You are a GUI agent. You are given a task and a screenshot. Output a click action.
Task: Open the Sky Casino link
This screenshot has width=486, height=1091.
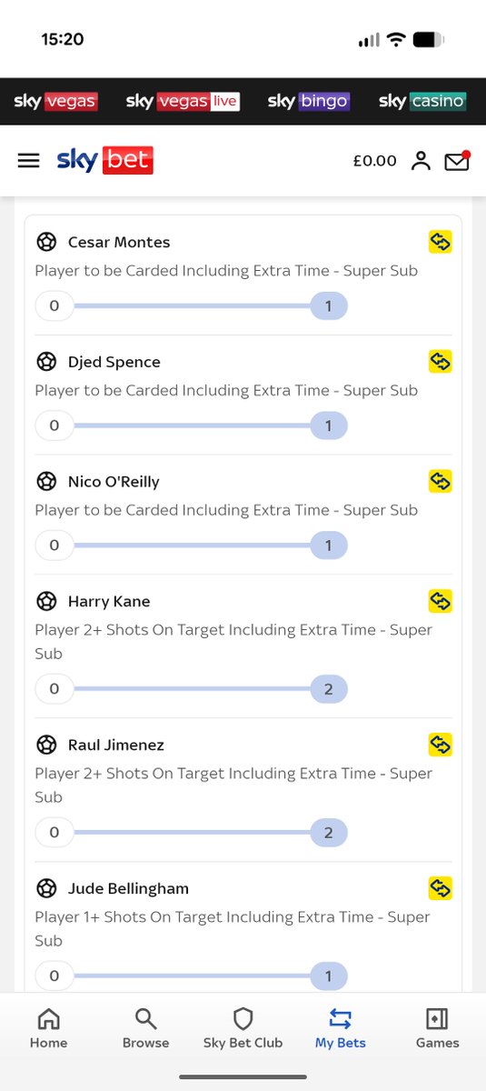[422, 102]
